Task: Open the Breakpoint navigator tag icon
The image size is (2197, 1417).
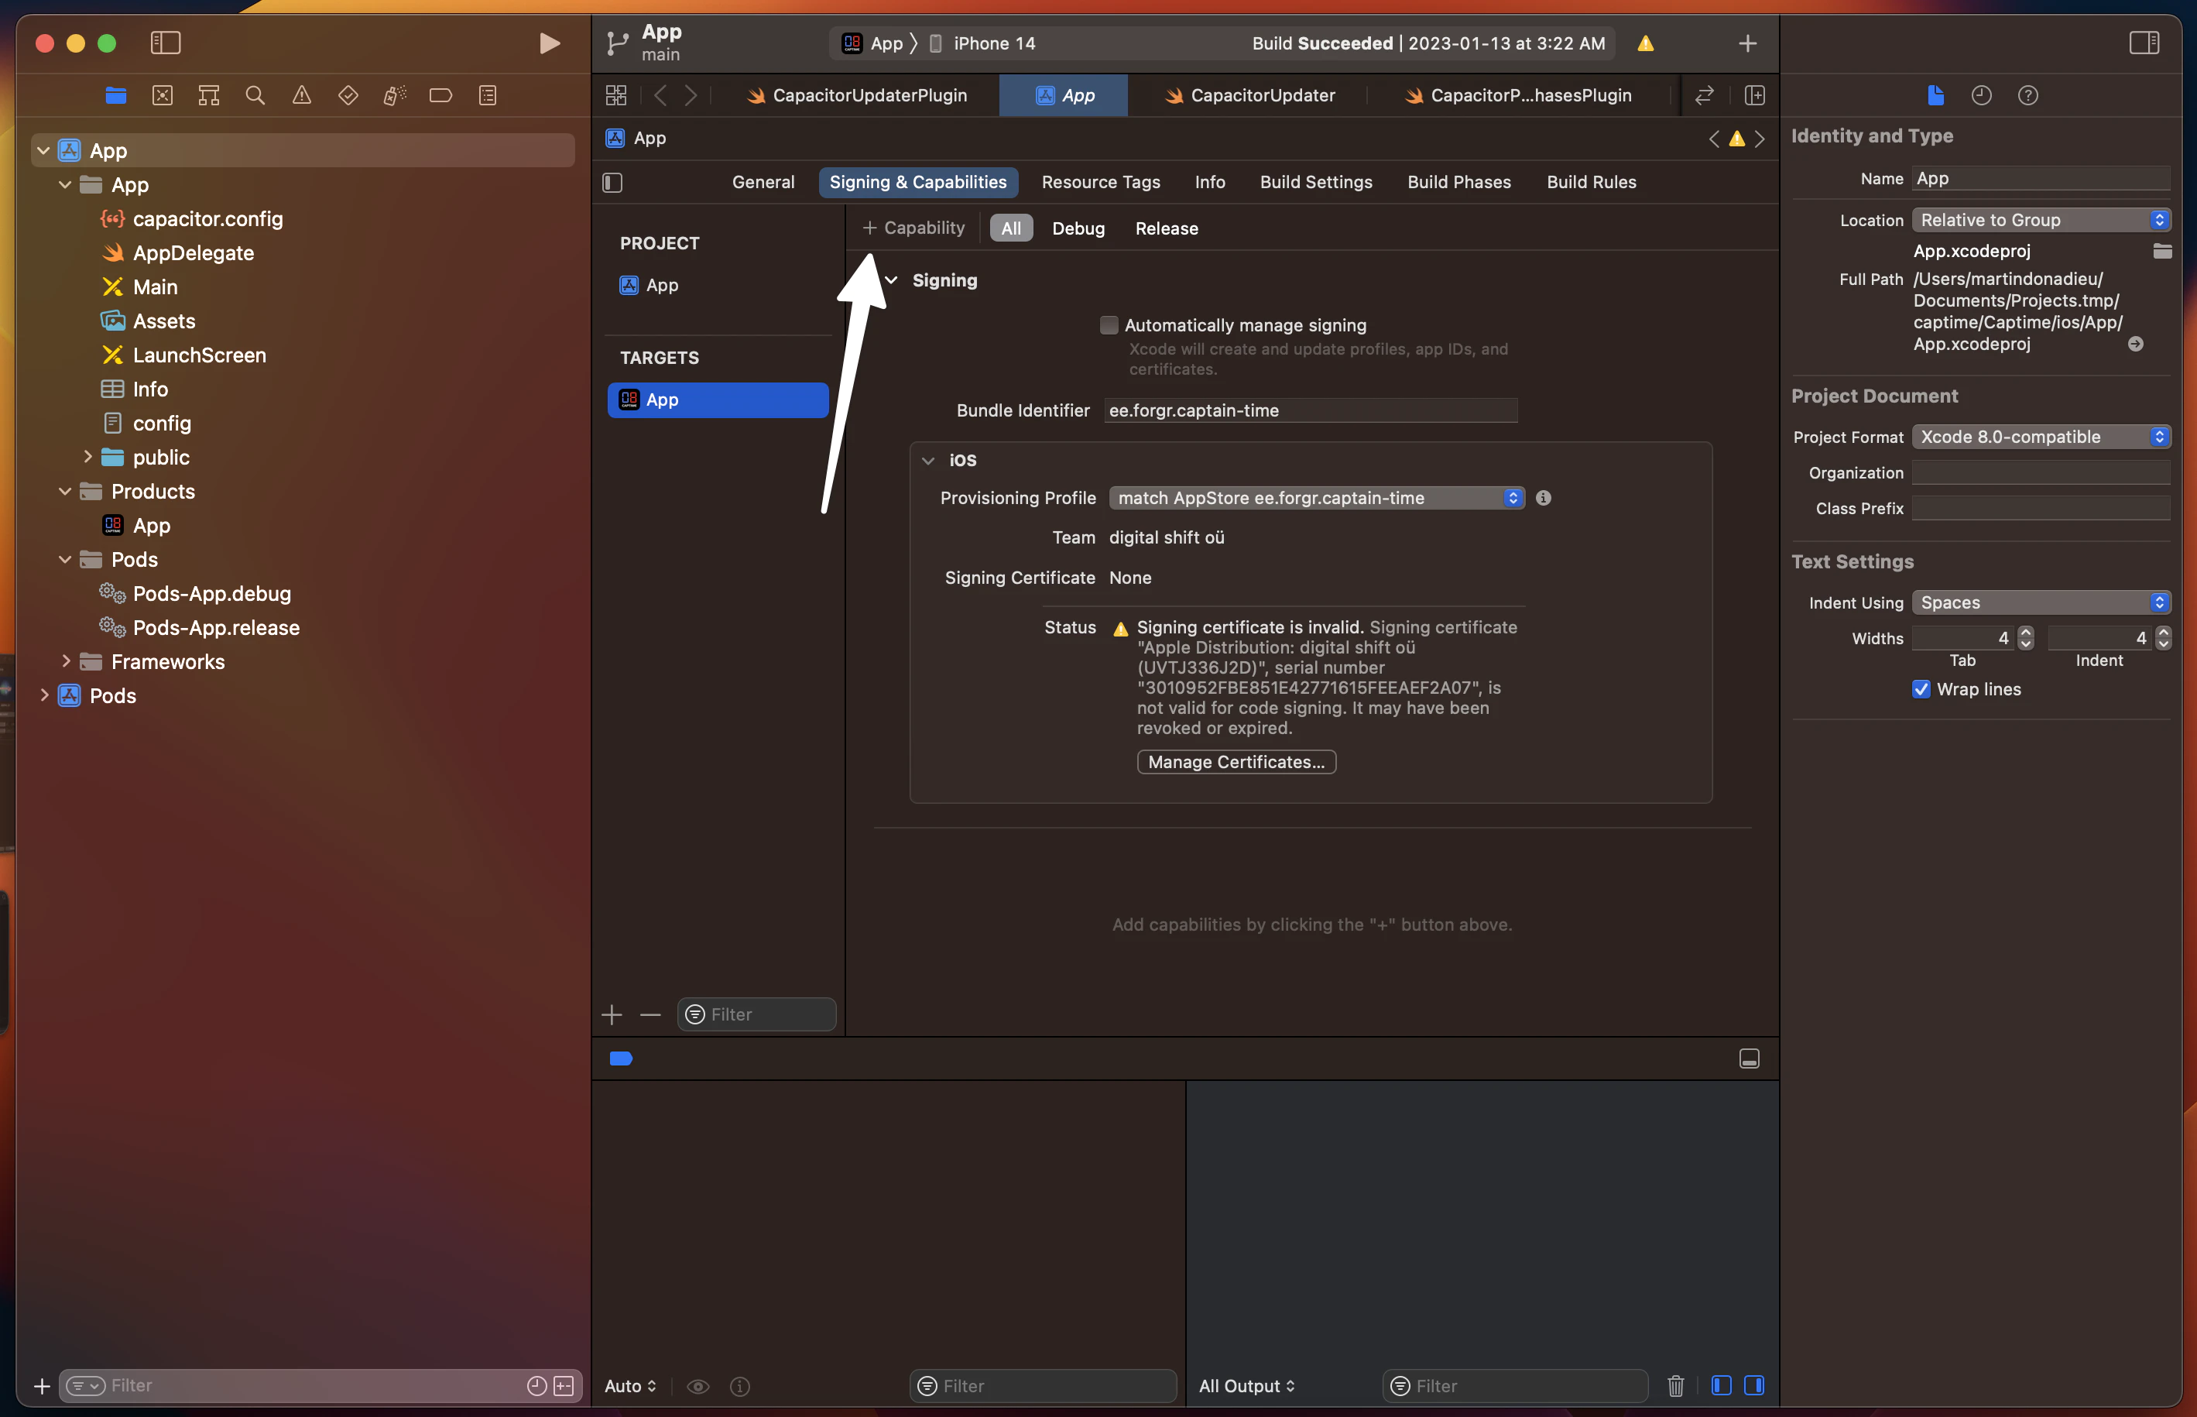Action: click(x=441, y=94)
